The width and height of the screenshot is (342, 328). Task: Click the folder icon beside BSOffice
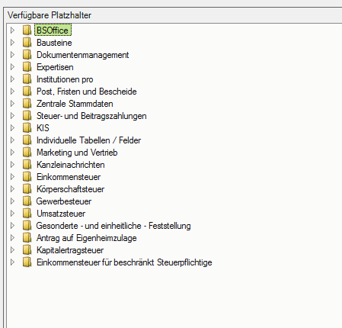click(x=27, y=31)
